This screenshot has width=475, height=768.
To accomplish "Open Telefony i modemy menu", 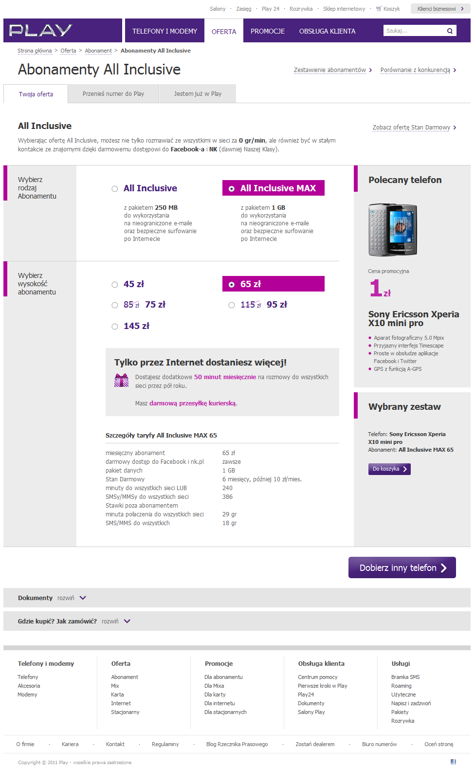I will tap(164, 31).
